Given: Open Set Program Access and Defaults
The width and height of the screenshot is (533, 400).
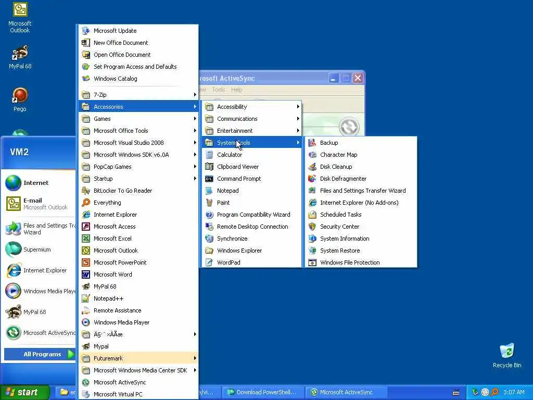Looking at the screenshot, I should [138, 67].
